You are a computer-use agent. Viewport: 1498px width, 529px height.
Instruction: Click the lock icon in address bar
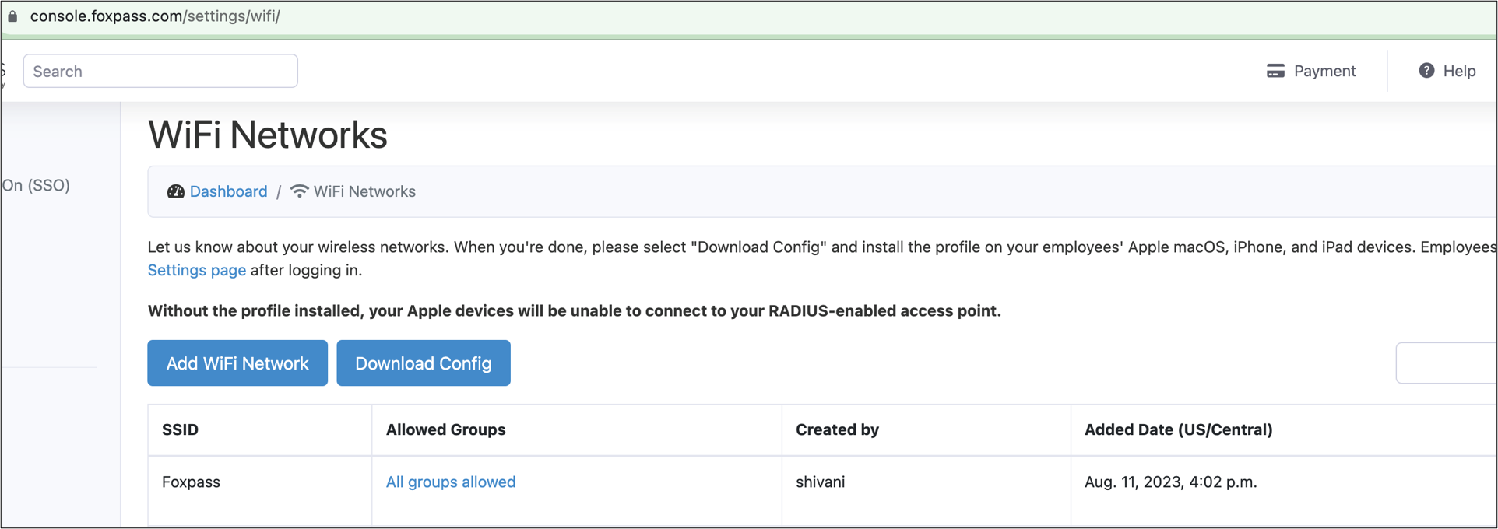tap(12, 16)
